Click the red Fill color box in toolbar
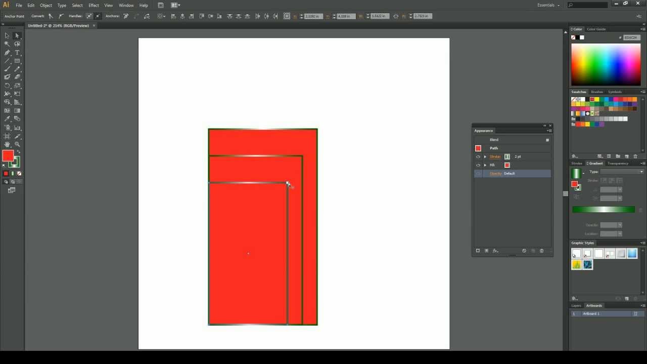Screen dimensions: 647x364 pos(8,156)
